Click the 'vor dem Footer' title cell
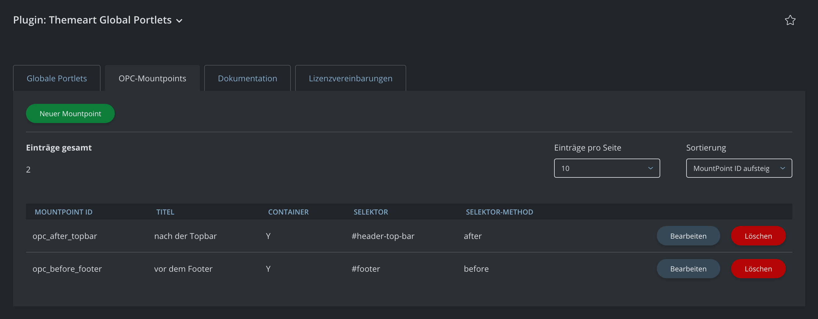The width and height of the screenshot is (818, 319). (x=183, y=269)
